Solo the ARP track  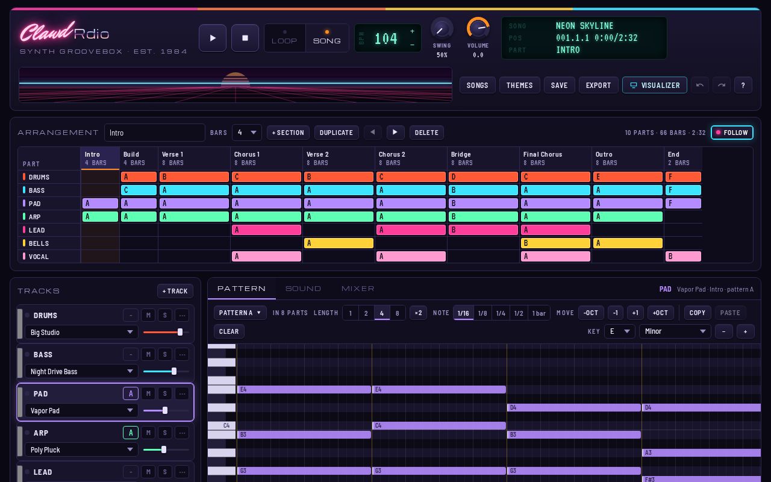click(165, 433)
